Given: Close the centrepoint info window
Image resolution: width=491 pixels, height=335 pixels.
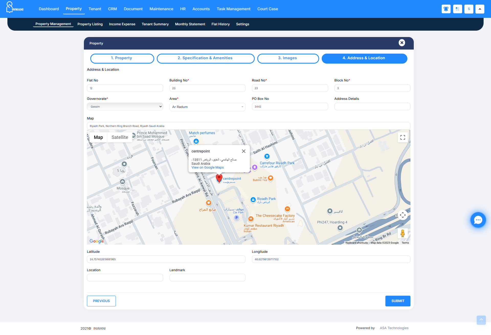Looking at the screenshot, I should 244,151.
